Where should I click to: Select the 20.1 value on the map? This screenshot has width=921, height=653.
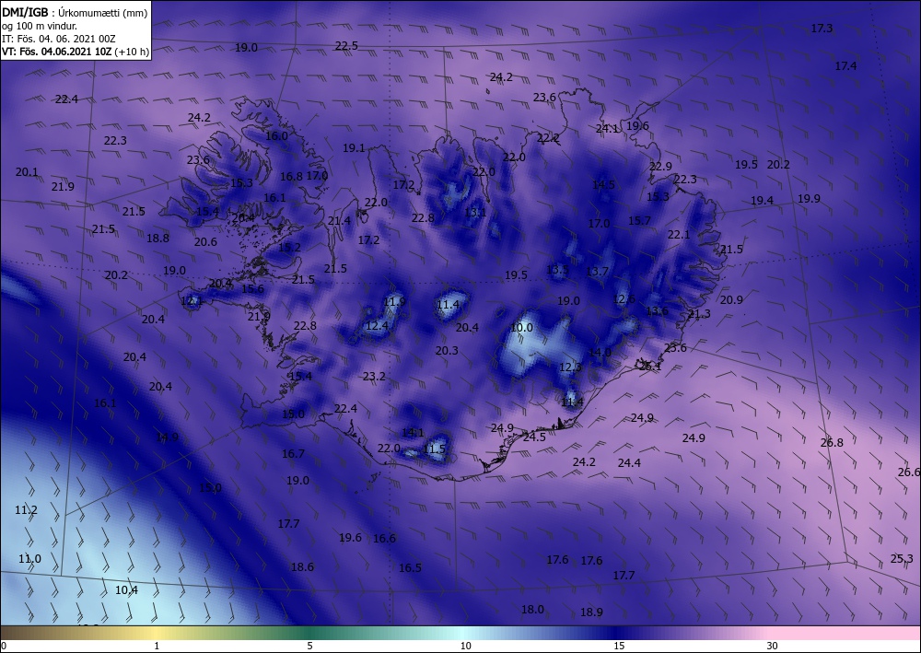tap(27, 172)
